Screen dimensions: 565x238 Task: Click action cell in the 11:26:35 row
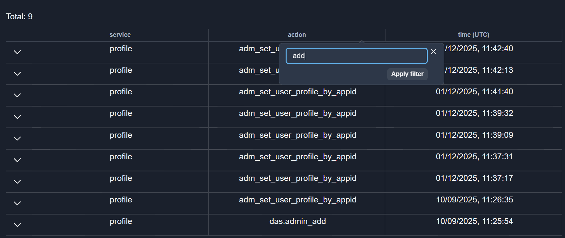point(297,200)
